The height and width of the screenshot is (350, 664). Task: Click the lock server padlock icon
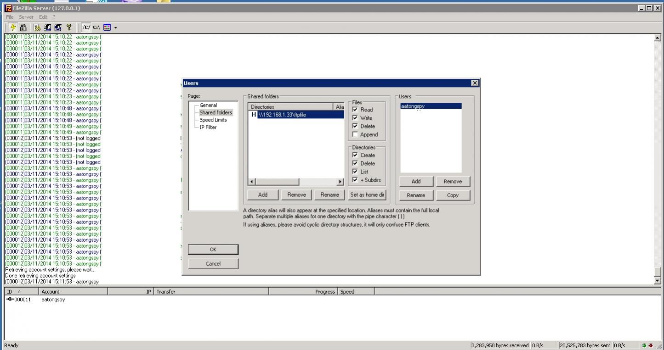(23, 28)
